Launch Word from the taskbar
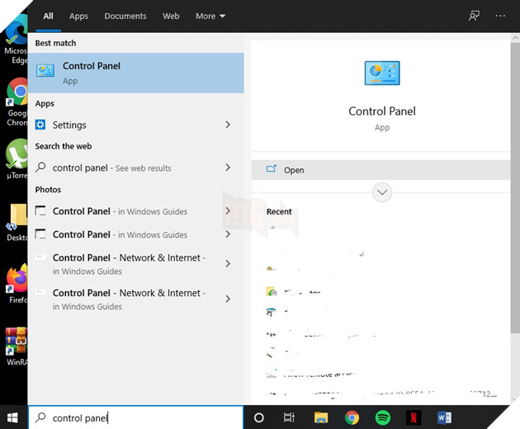 [444, 417]
